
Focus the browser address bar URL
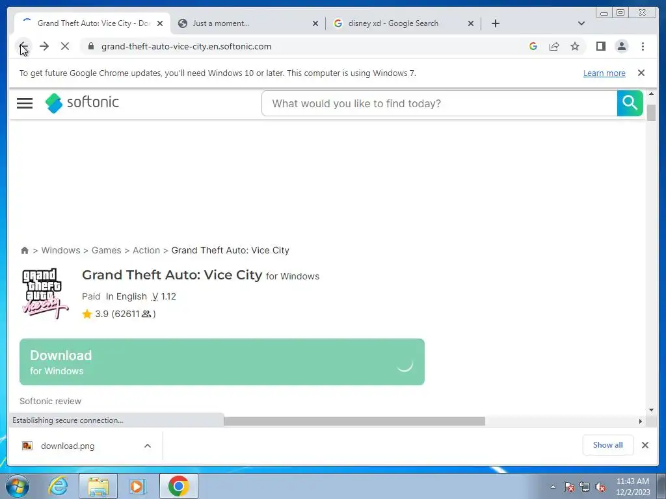(x=186, y=46)
